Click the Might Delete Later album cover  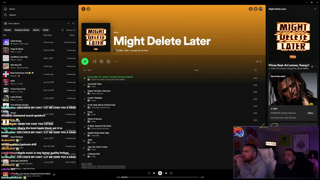point(96,37)
